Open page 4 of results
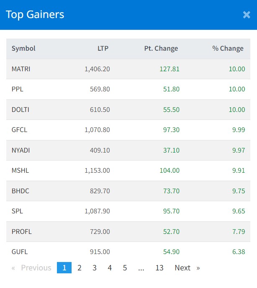The image size is (257, 288). click(110, 267)
